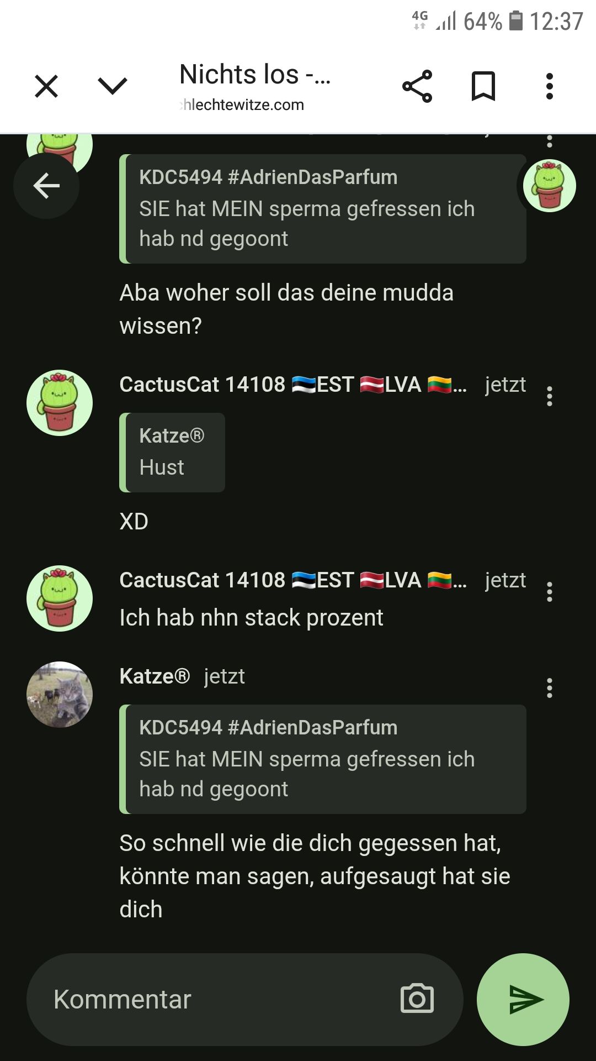Open options menu for the XD comment
Viewport: 596px width, 1061px height.
coord(549,396)
